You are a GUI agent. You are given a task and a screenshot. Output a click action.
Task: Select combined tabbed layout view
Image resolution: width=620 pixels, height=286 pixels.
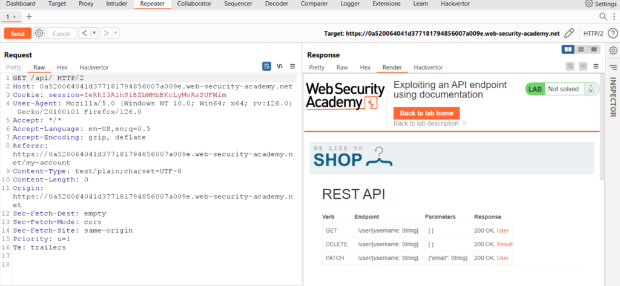click(593, 50)
